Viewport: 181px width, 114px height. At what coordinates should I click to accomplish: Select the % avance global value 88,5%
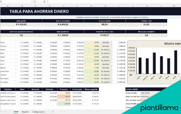105,24
